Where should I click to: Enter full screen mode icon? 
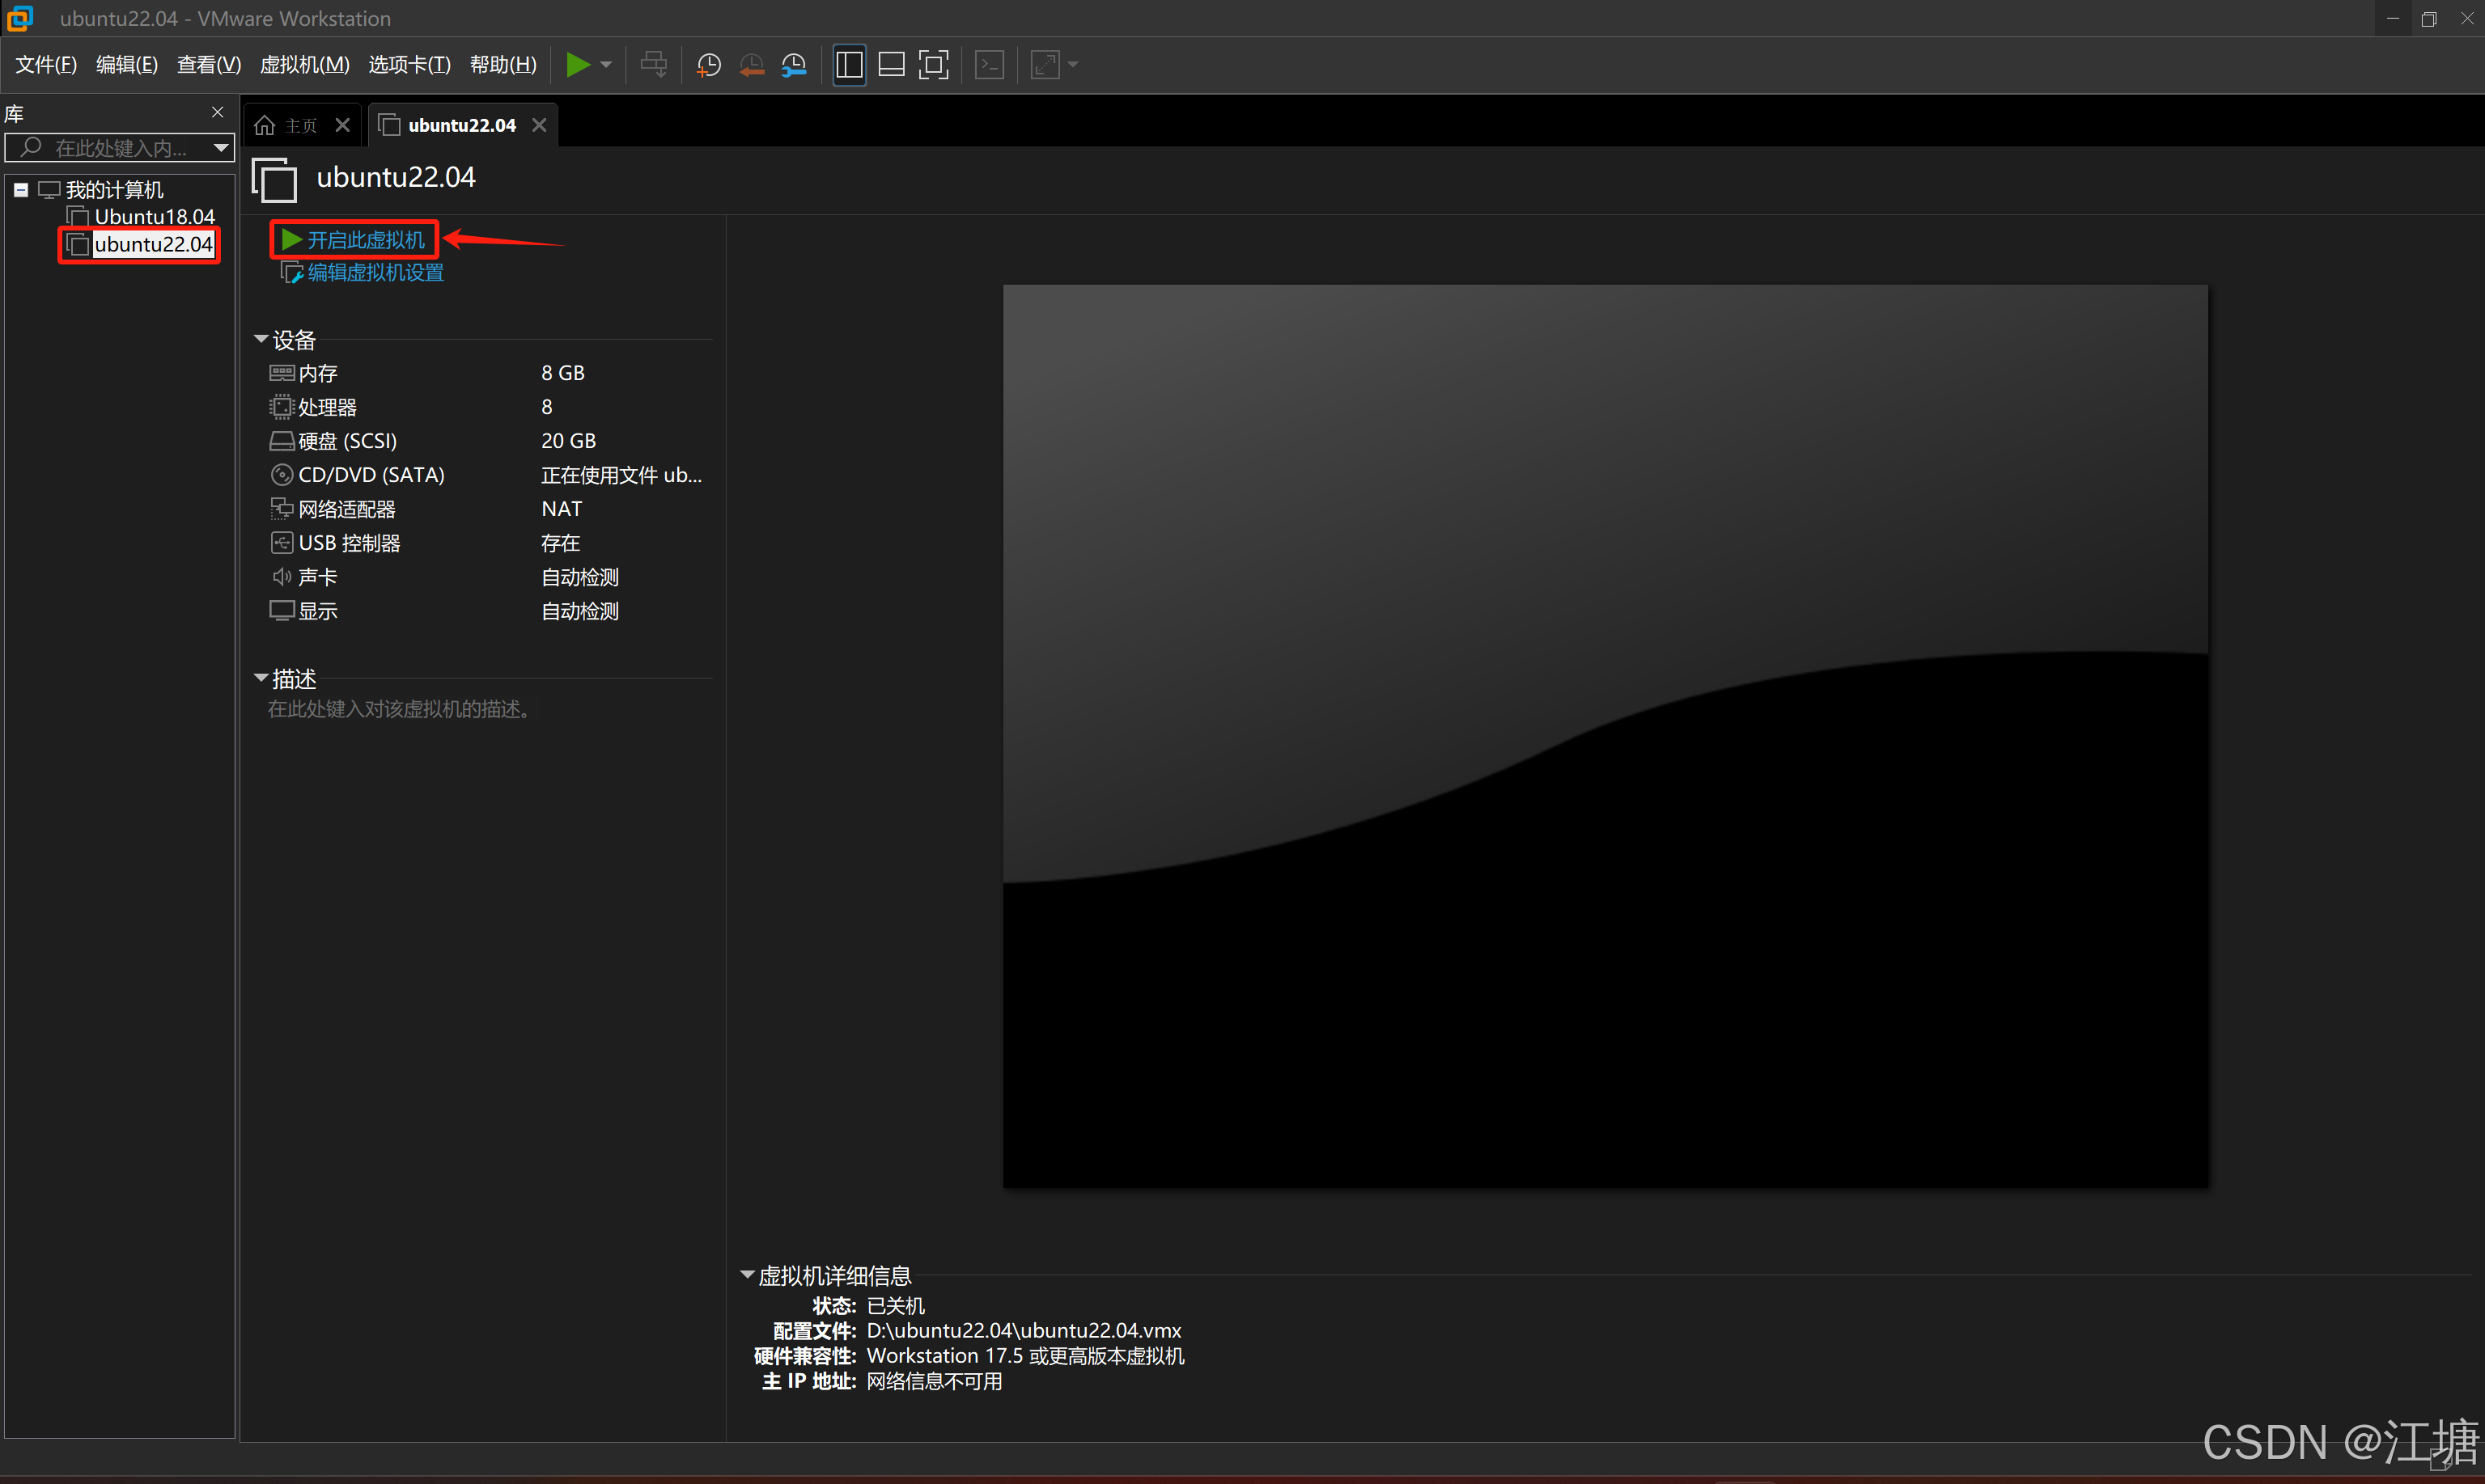click(x=933, y=65)
